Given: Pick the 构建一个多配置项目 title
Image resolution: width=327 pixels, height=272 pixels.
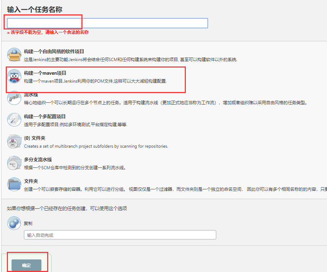Looking at the screenshot, I should (x=45, y=116).
